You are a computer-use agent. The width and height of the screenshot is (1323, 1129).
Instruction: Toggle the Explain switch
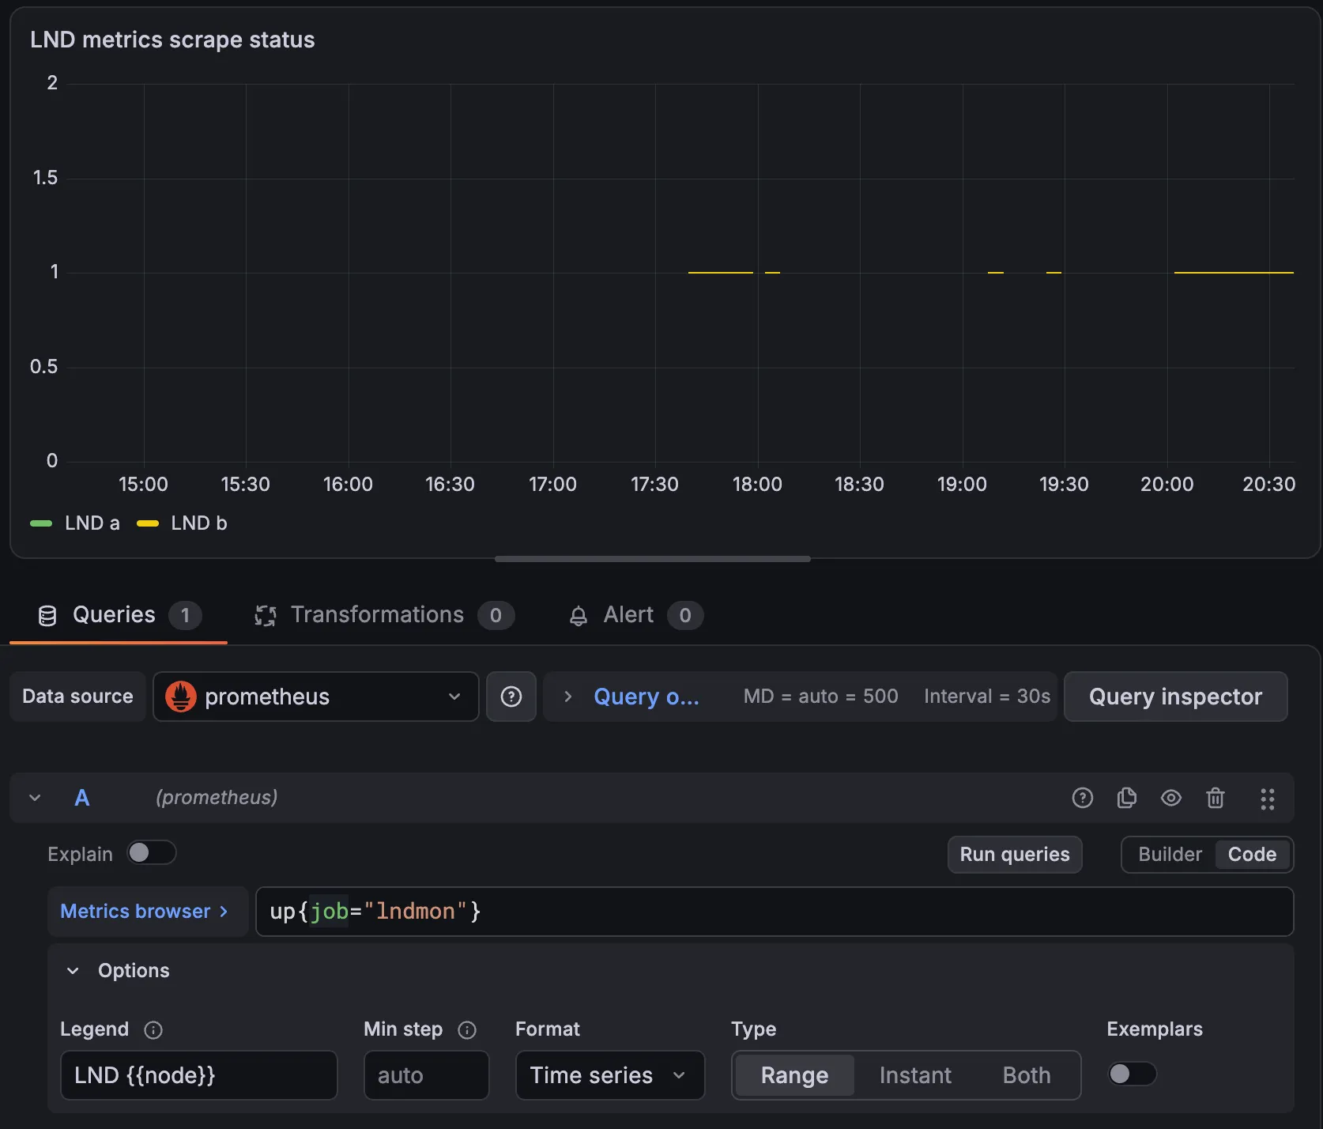(152, 852)
